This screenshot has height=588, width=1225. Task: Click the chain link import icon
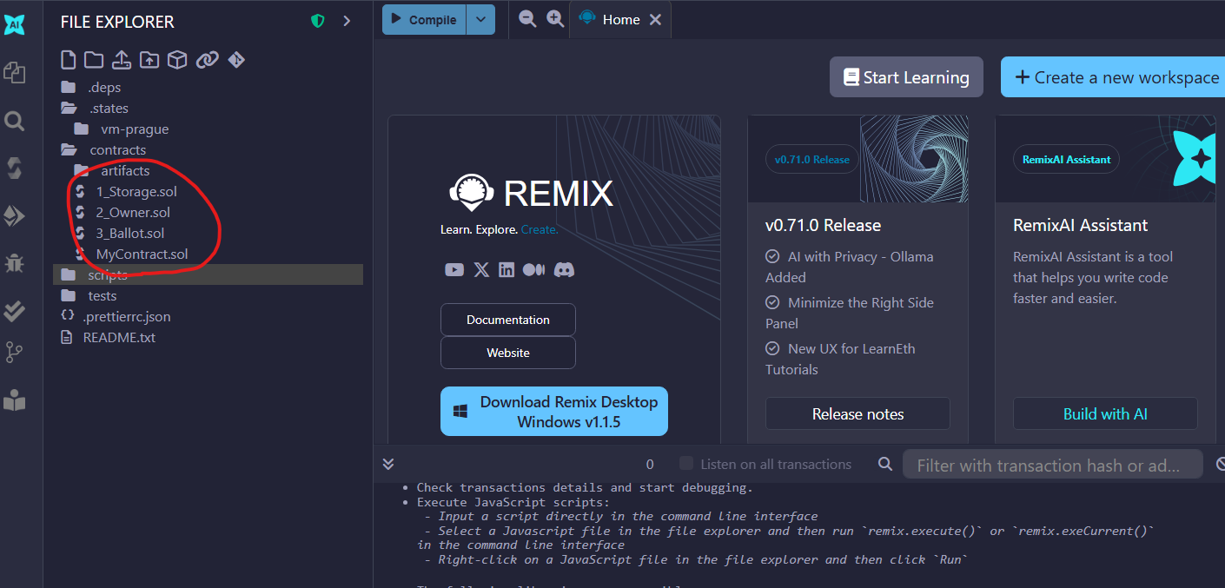pos(207,59)
